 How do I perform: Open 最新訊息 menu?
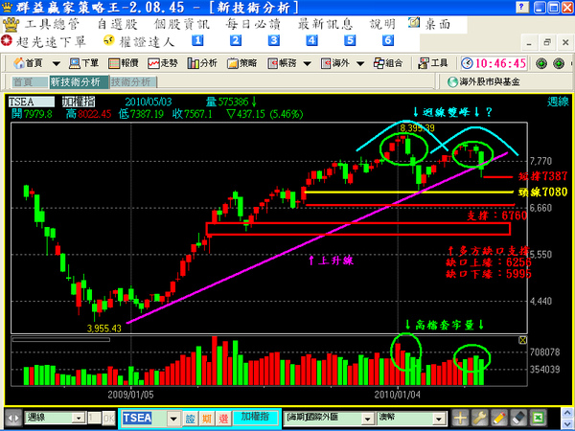[x=325, y=25]
